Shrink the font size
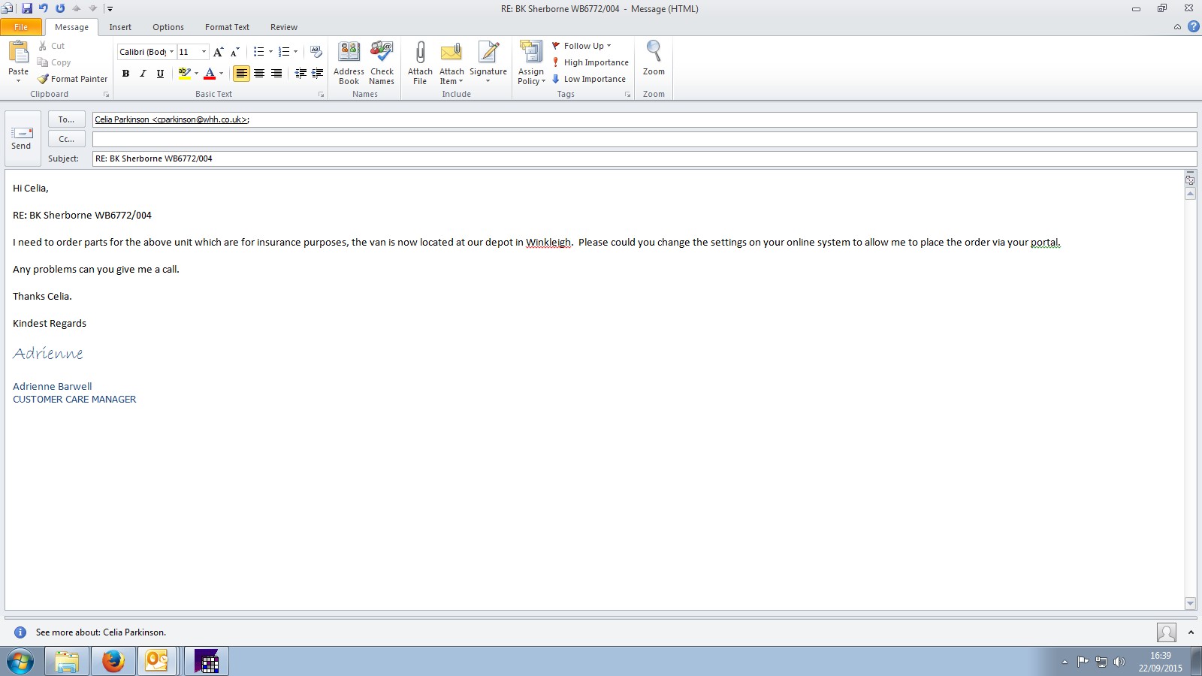This screenshot has width=1202, height=676. [x=234, y=52]
